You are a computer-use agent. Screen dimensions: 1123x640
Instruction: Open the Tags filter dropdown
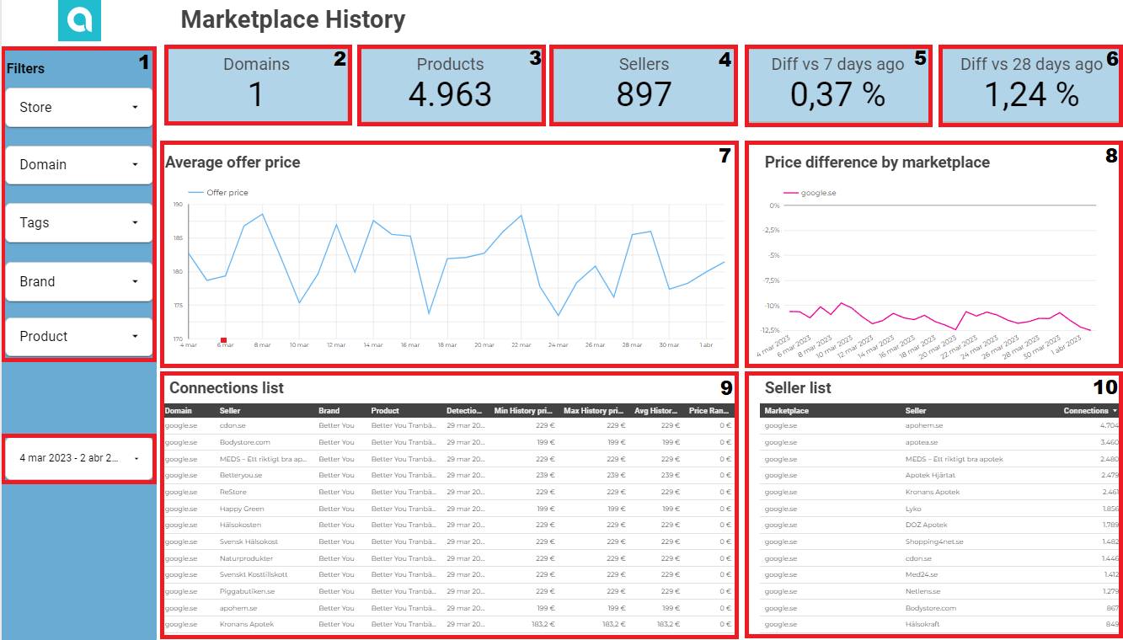(79, 223)
